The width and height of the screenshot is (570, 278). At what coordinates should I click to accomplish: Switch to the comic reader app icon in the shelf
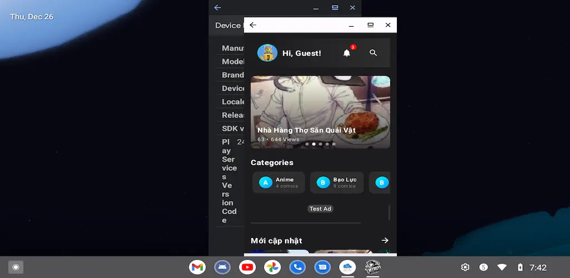coord(372,267)
